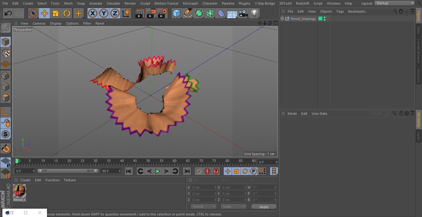Open the Layout Startup dropdown
The image size is (422, 217).
point(395,3)
